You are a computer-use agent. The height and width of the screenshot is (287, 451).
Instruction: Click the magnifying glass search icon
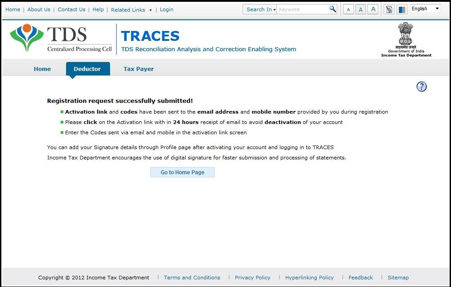(x=332, y=9)
